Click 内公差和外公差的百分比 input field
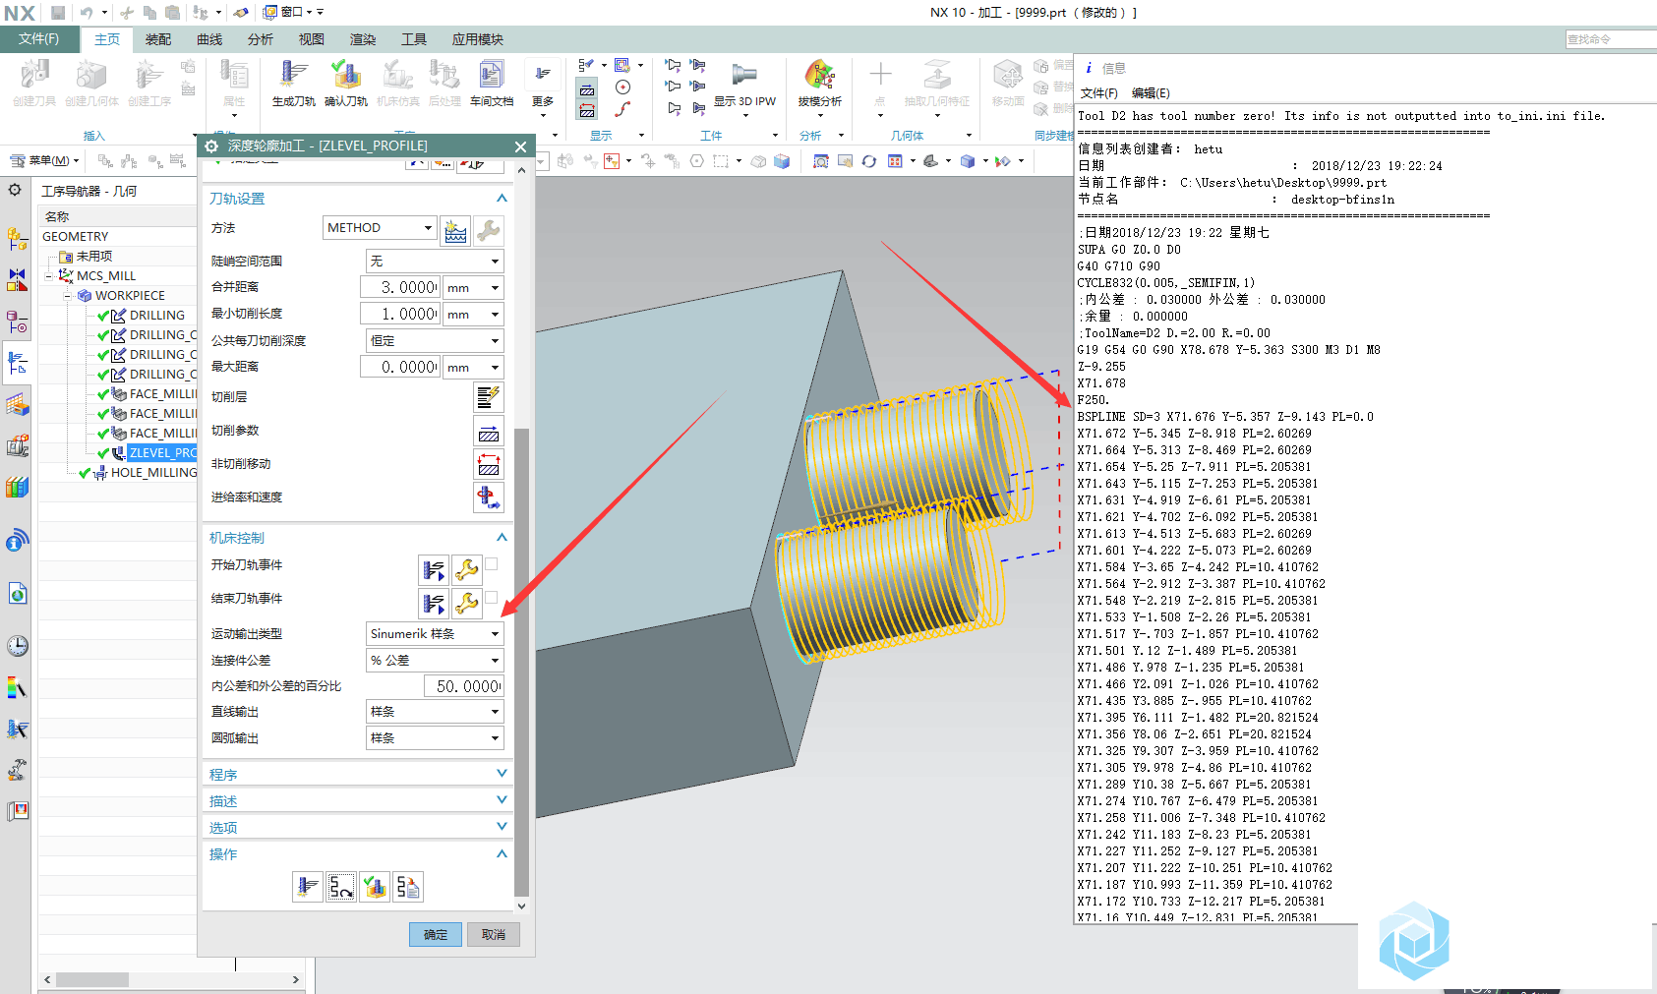The width and height of the screenshot is (1657, 994). (464, 686)
